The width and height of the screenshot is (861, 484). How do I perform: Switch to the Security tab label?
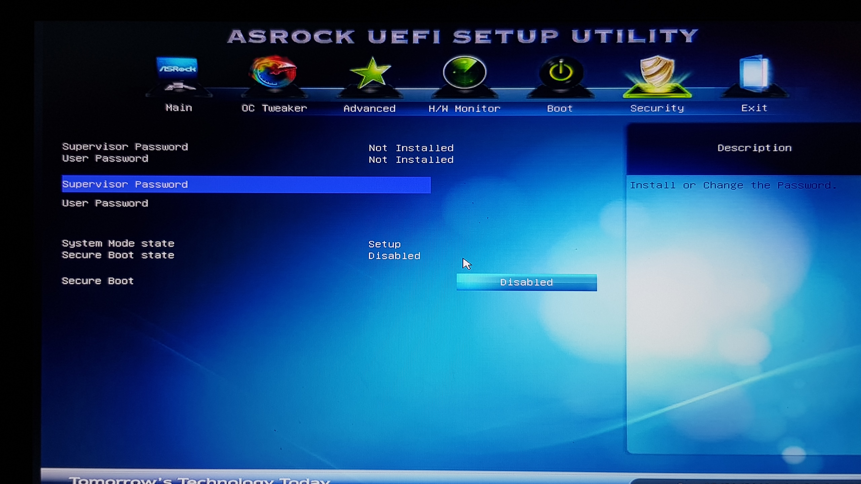(x=657, y=108)
